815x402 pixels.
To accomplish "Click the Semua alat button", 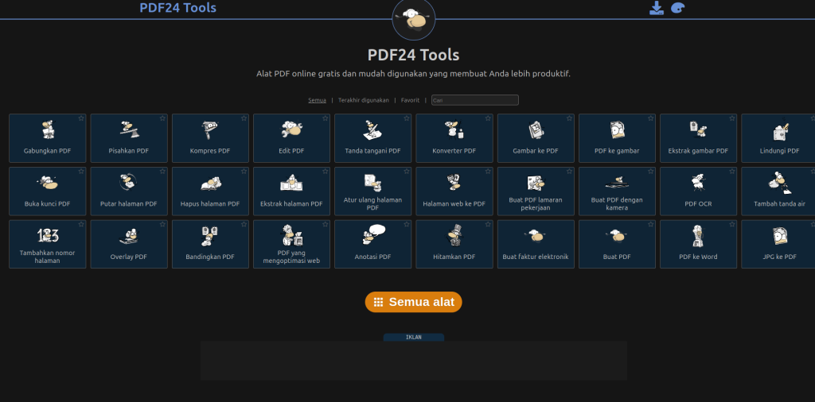I will pyautogui.click(x=413, y=302).
